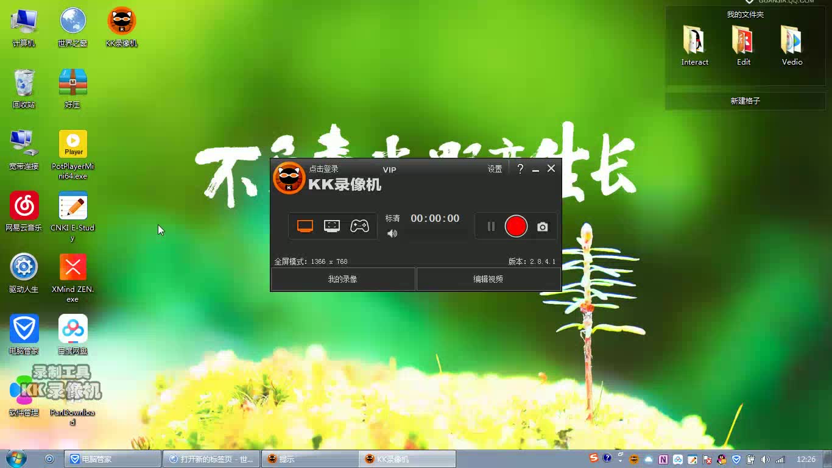Image resolution: width=832 pixels, height=468 pixels.
Task: Open 我的录像 recordings list
Action: tap(343, 279)
